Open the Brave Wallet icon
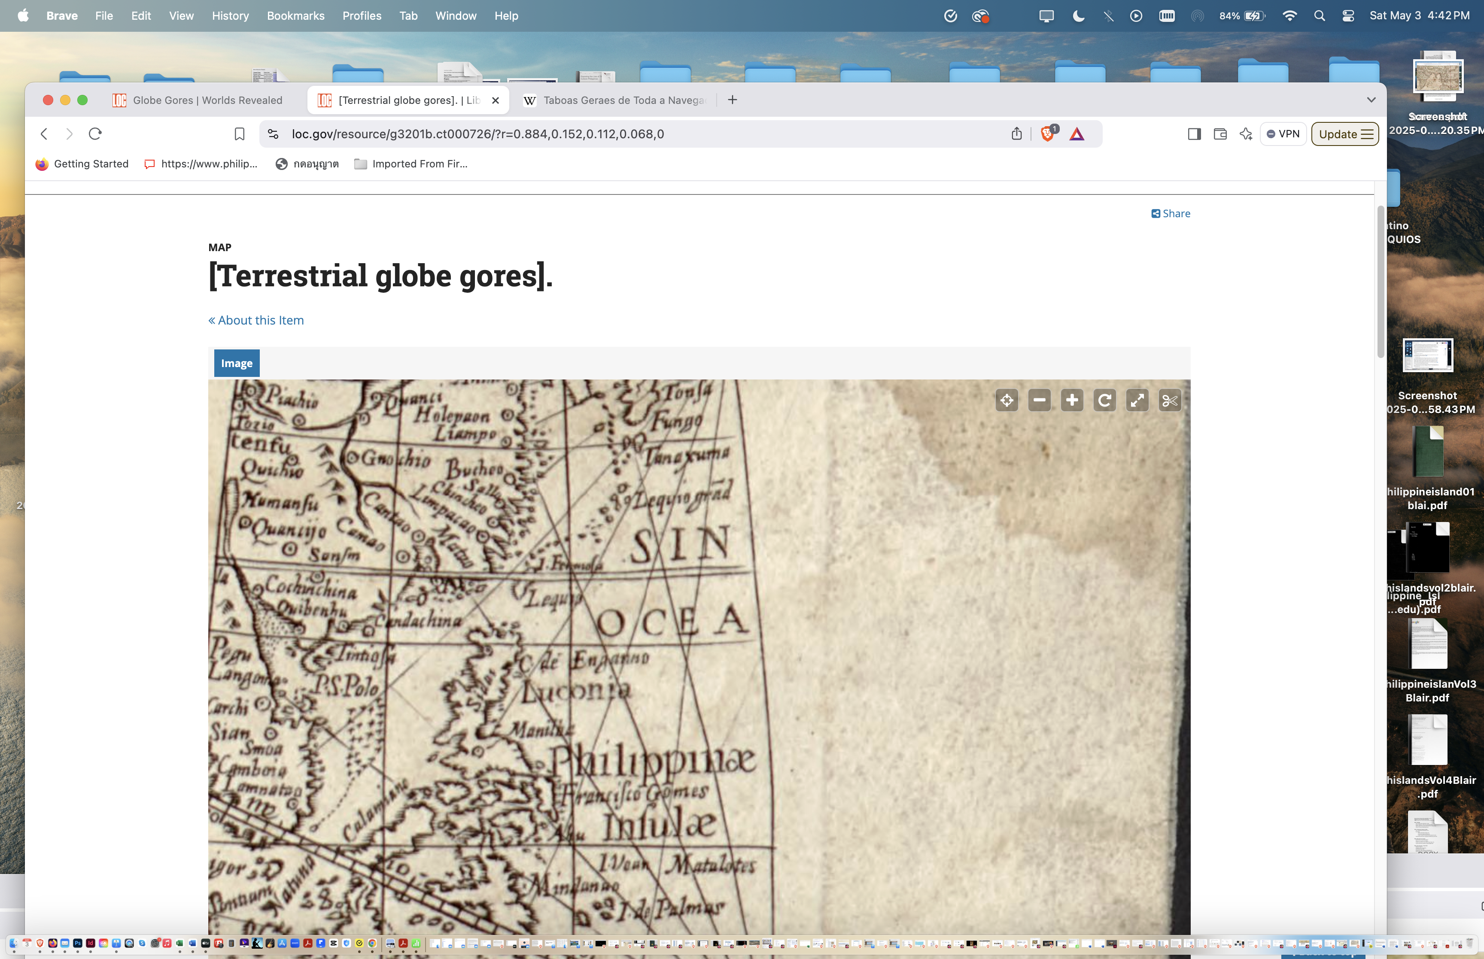Viewport: 1484px width, 959px height. tap(1220, 134)
